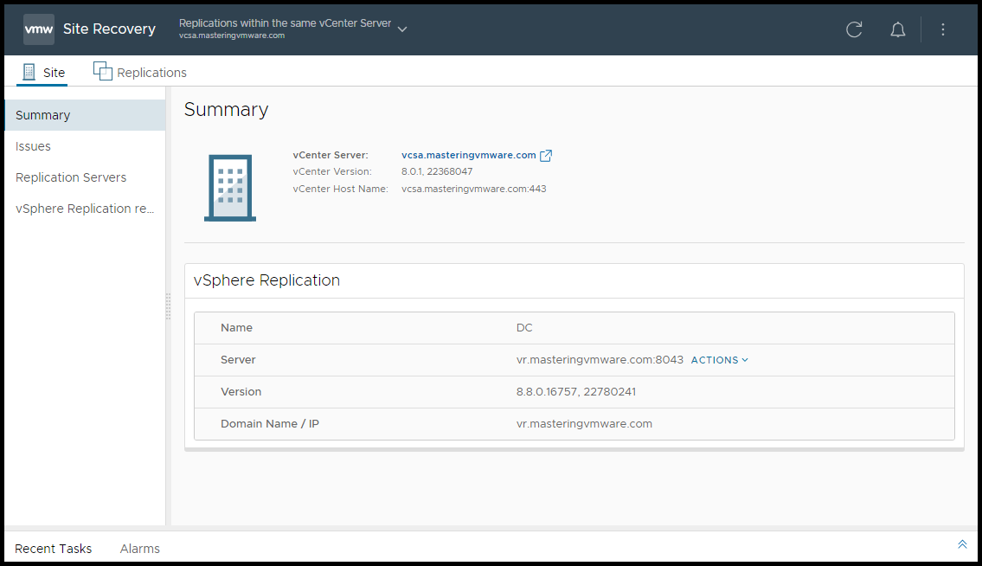Click 'Replications within the same vCenter Server'
Viewport: 982px width, 566px height.
(x=285, y=23)
